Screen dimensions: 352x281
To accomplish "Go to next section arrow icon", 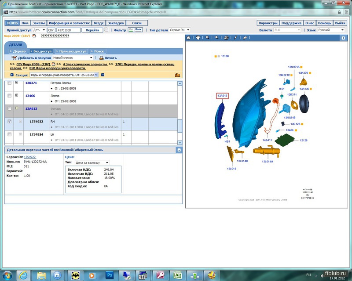I will pyautogui.click(x=103, y=75).
